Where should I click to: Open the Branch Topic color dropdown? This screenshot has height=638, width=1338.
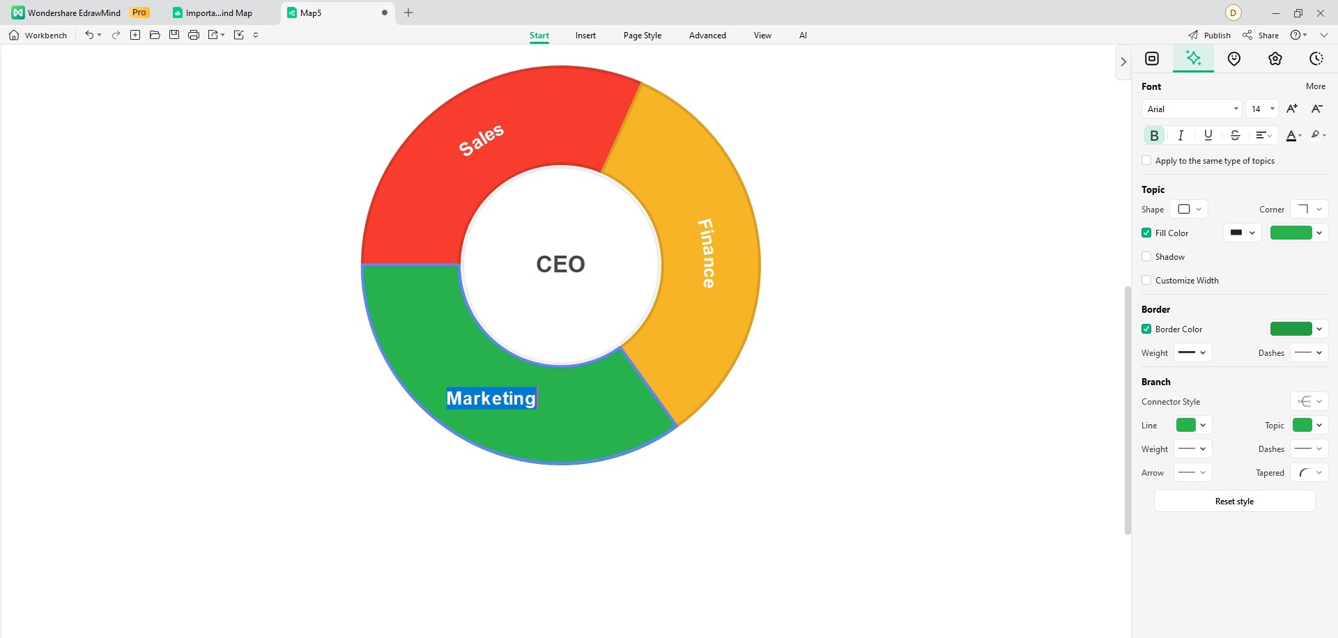pos(1309,425)
